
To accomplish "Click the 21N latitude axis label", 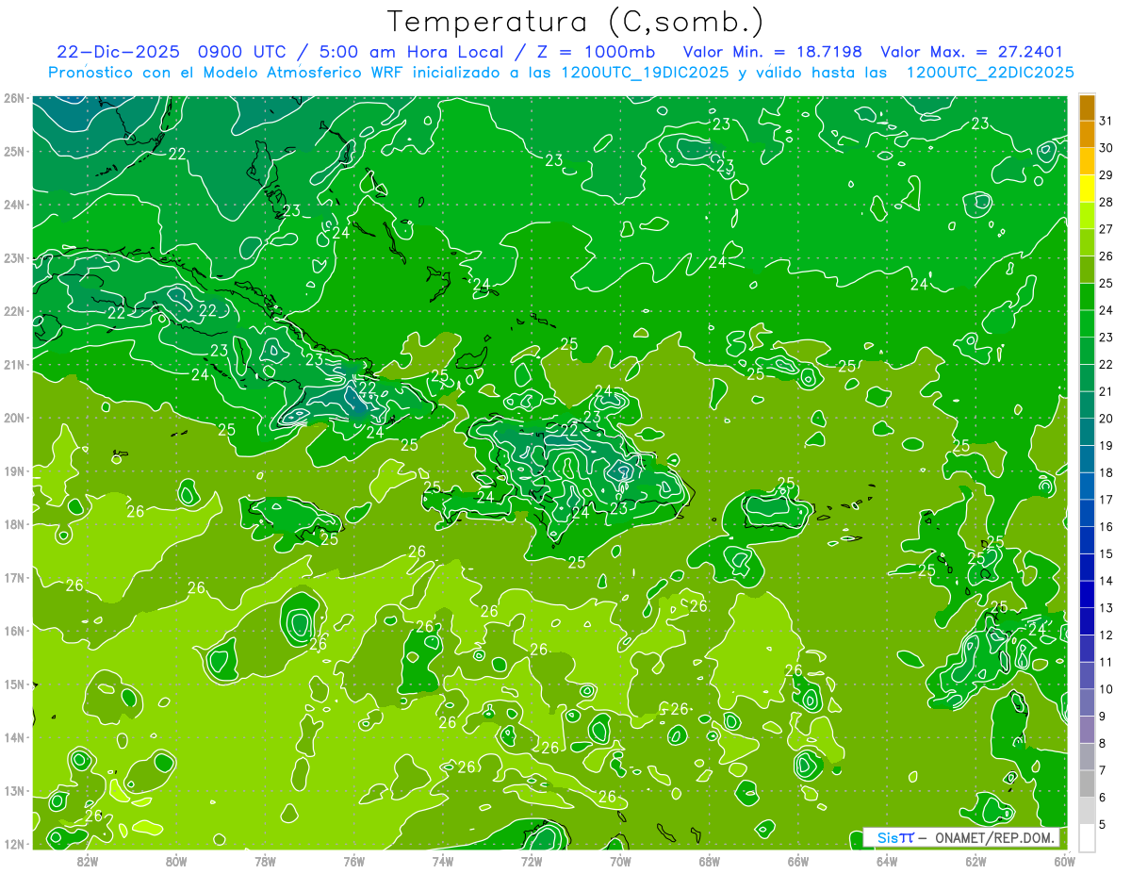I will (x=13, y=364).
